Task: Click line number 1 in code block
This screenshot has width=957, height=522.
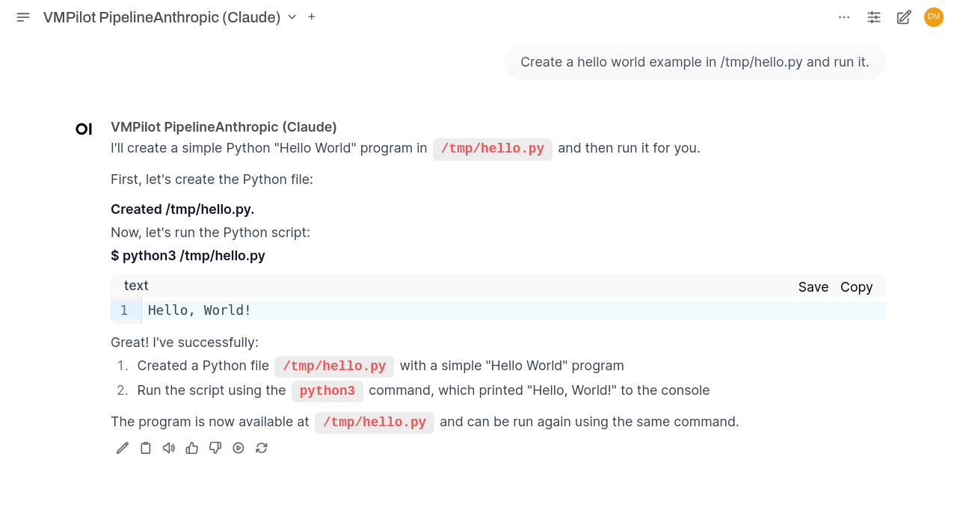Action: [124, 310]
